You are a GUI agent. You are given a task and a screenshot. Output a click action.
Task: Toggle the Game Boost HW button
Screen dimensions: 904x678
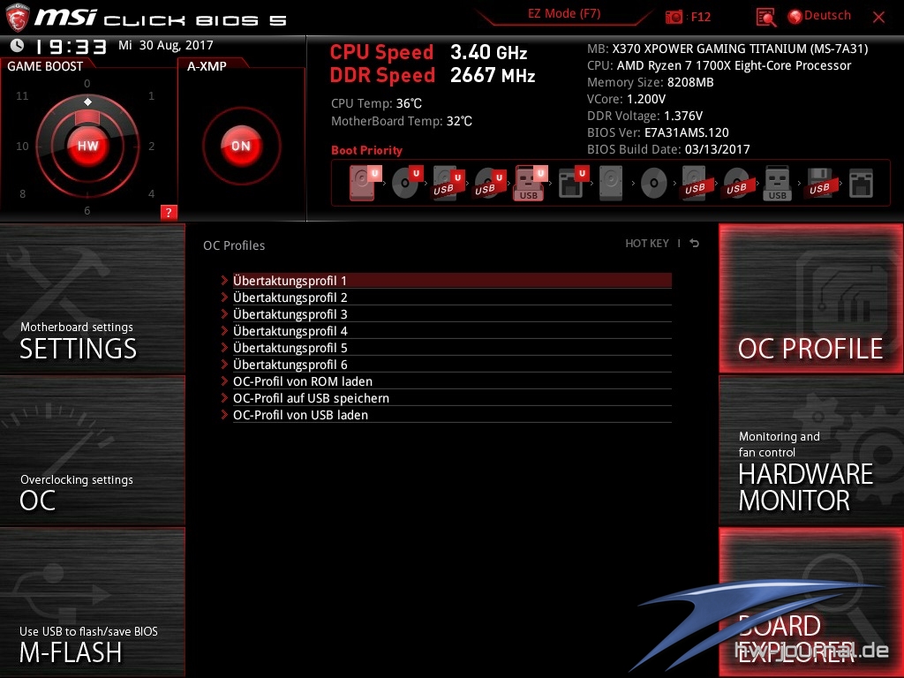coord(87,146)
